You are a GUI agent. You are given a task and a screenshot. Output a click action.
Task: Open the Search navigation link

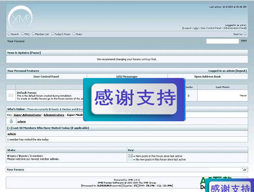15,34
